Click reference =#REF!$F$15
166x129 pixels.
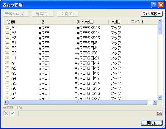pos(87,68)
